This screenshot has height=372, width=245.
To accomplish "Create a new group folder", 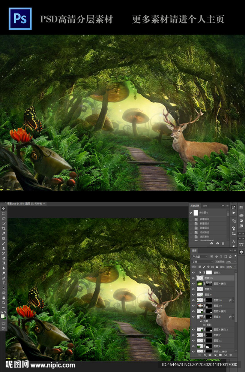I will click(x=221, y=355).
